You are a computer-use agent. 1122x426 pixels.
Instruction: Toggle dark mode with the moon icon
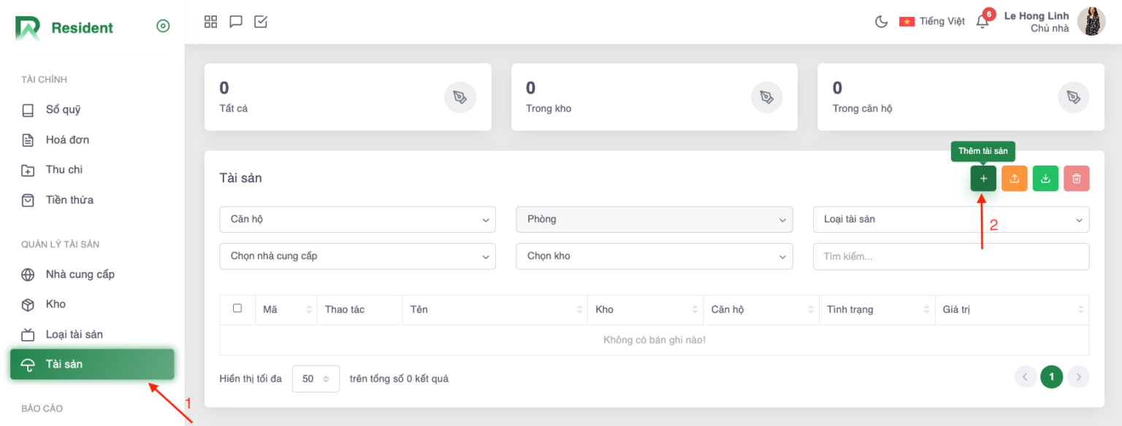881,22
